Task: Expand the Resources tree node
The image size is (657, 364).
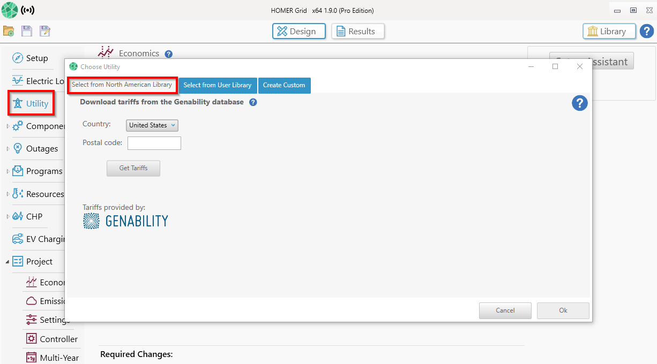Action: point(7,194)
